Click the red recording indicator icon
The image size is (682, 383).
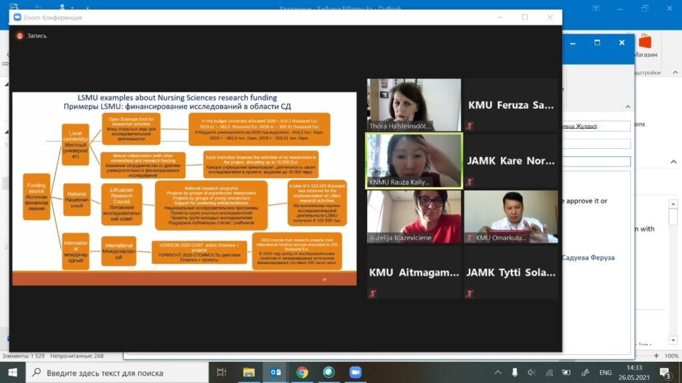tap(19, 36)
